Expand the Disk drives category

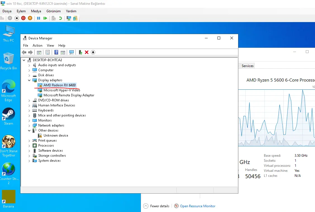[29, 75]
